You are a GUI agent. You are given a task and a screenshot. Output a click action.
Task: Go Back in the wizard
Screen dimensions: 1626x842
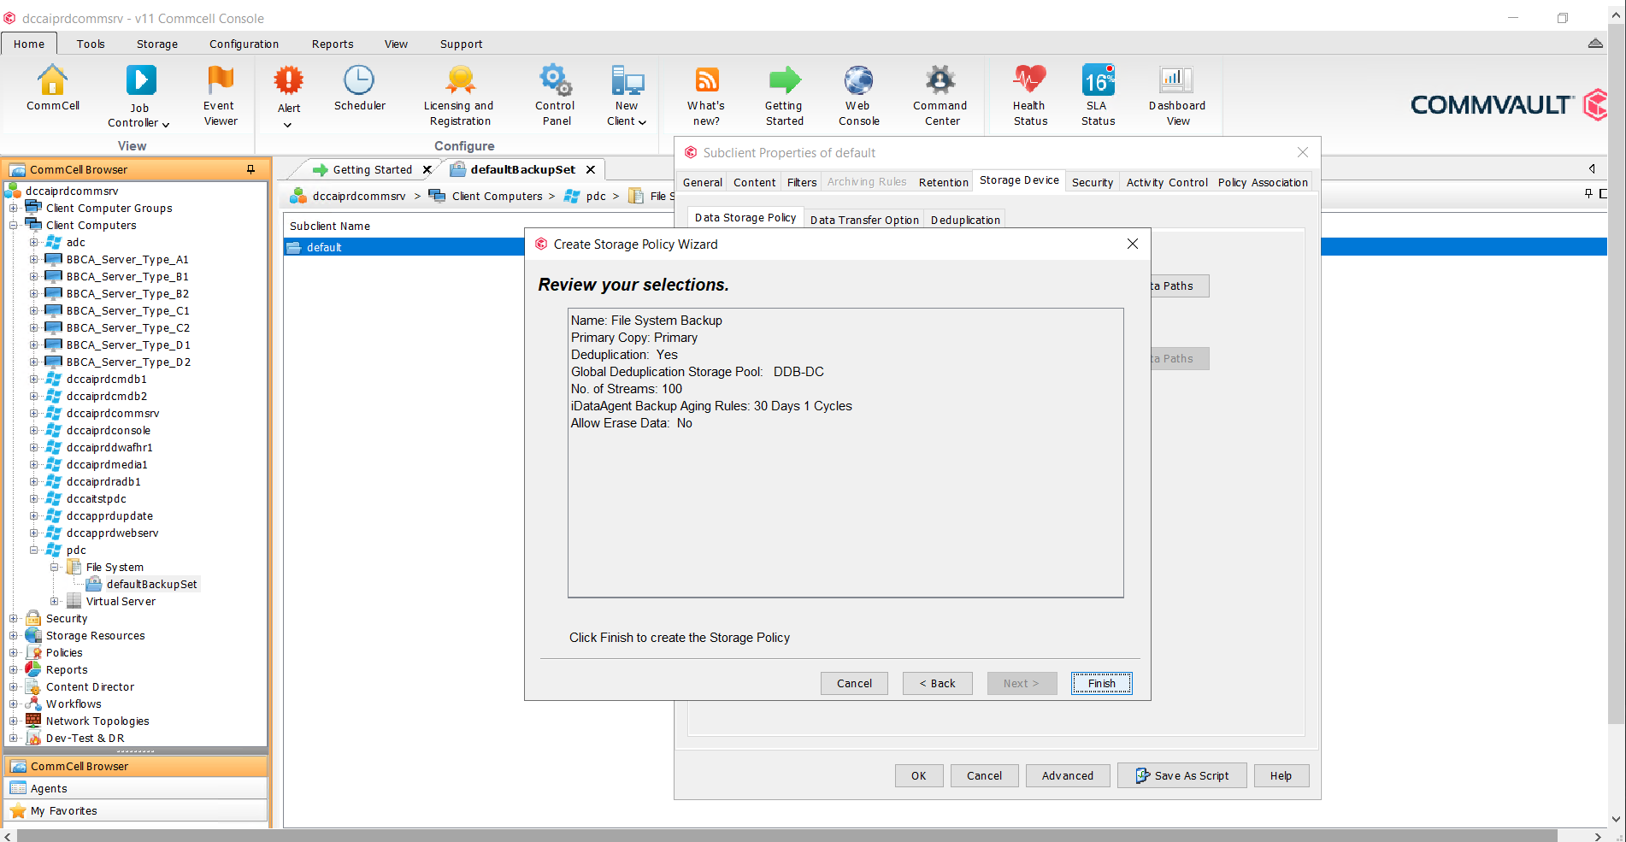click(937, 683)
